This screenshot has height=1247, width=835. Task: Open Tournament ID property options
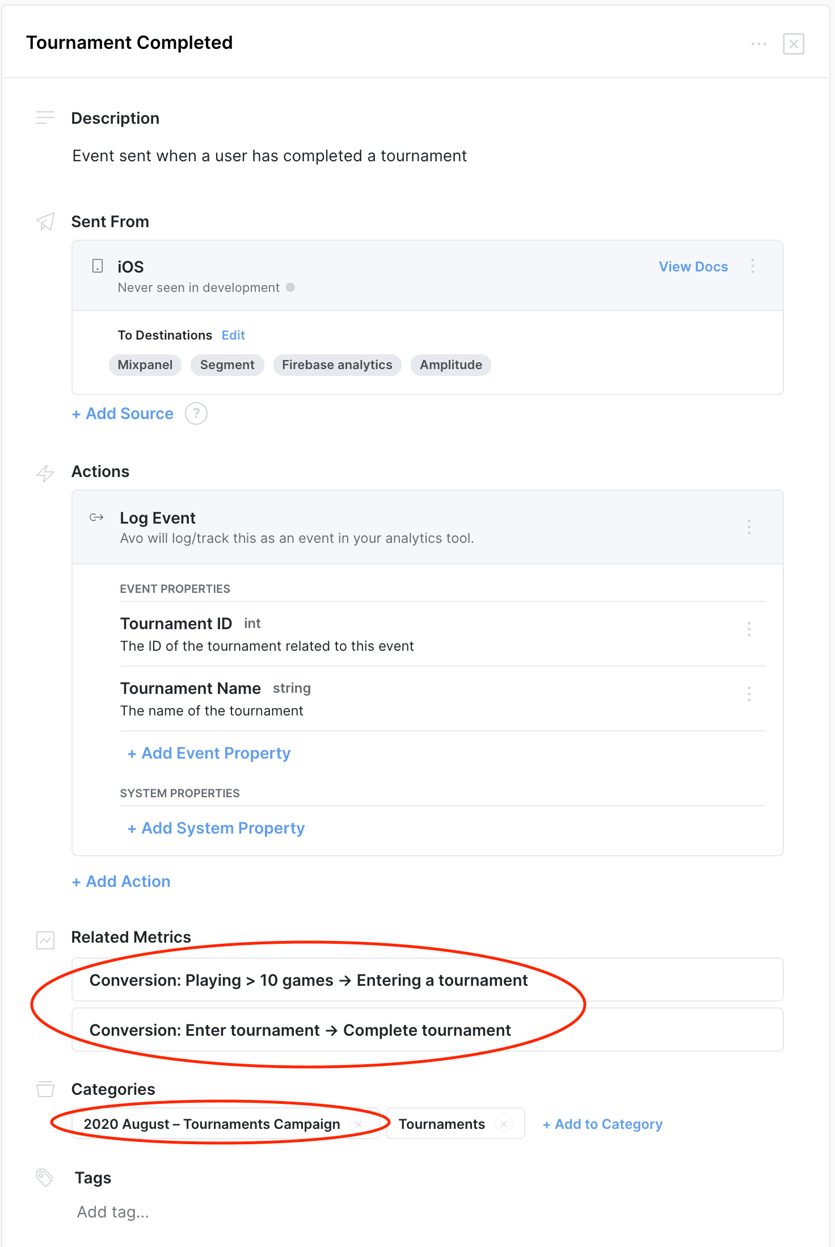pyautogui.click(x=749, y=629)
